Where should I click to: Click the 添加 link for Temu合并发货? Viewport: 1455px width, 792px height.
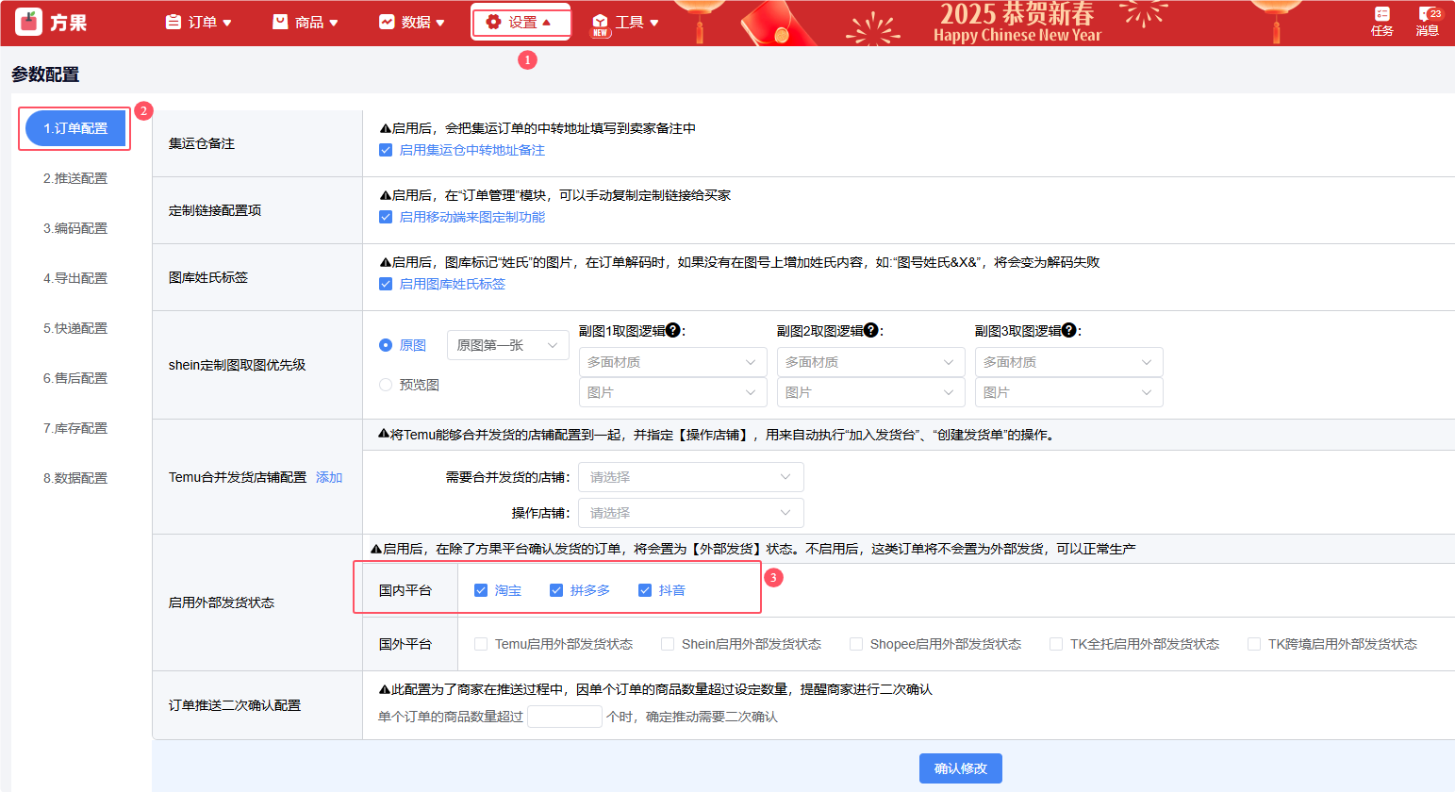(x=329, y=477)
